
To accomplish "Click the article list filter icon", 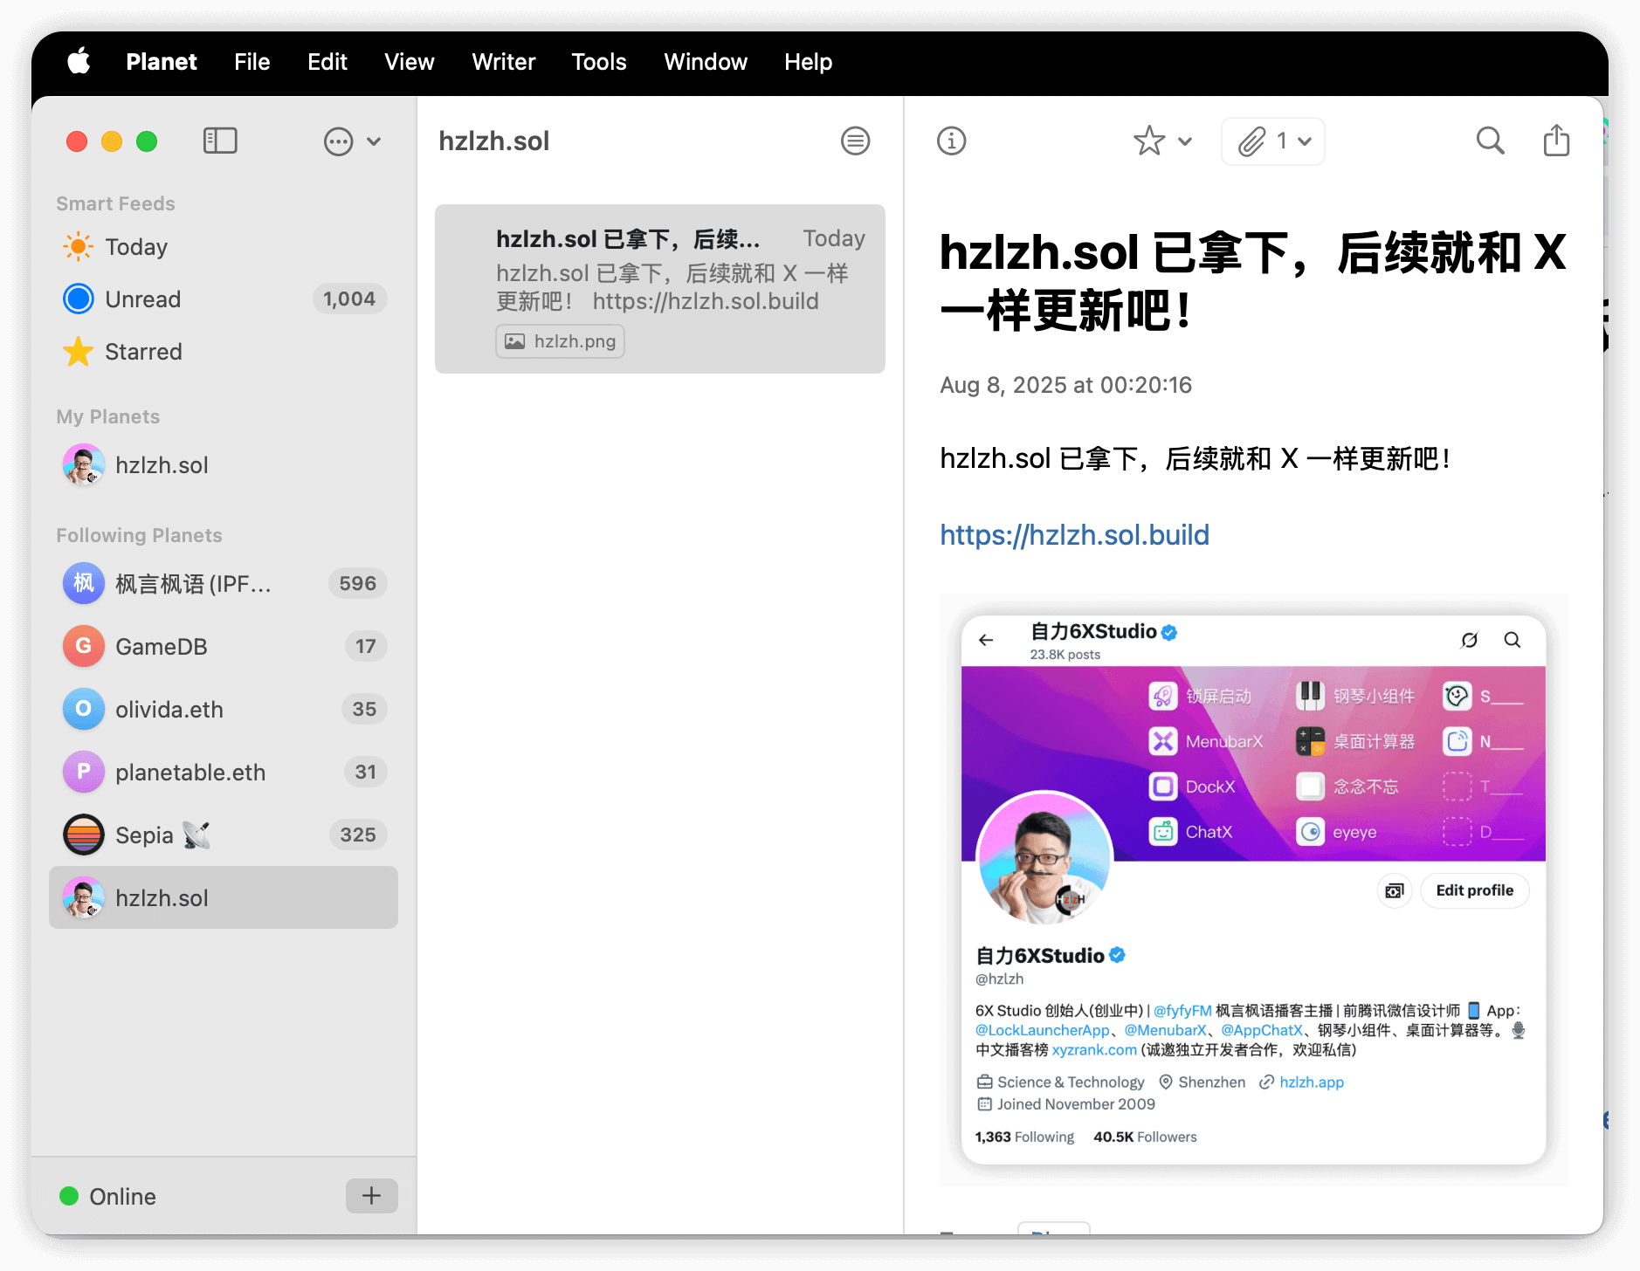I will coord(855,141).
